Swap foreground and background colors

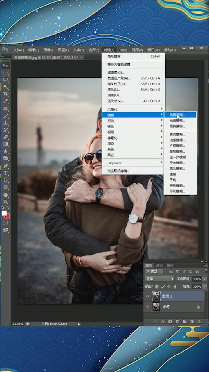tap(8, 208)
